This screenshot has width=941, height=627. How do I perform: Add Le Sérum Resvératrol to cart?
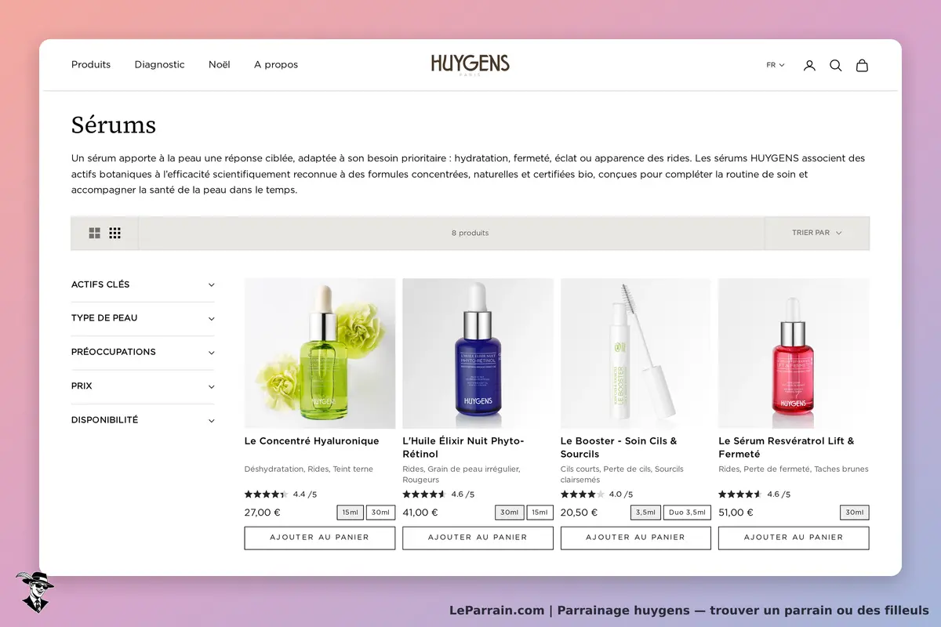794,538
